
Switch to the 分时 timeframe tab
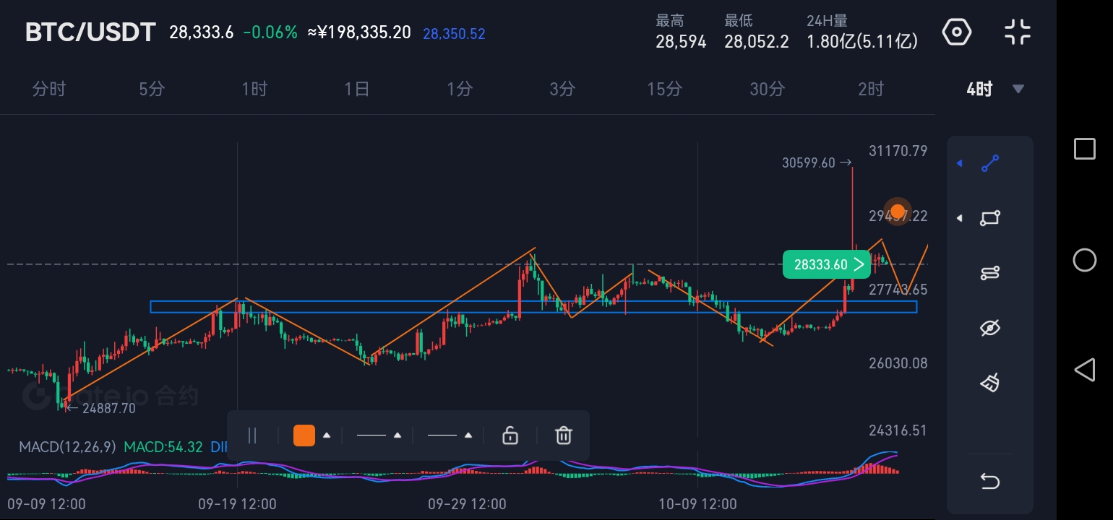tap(49, 89)
